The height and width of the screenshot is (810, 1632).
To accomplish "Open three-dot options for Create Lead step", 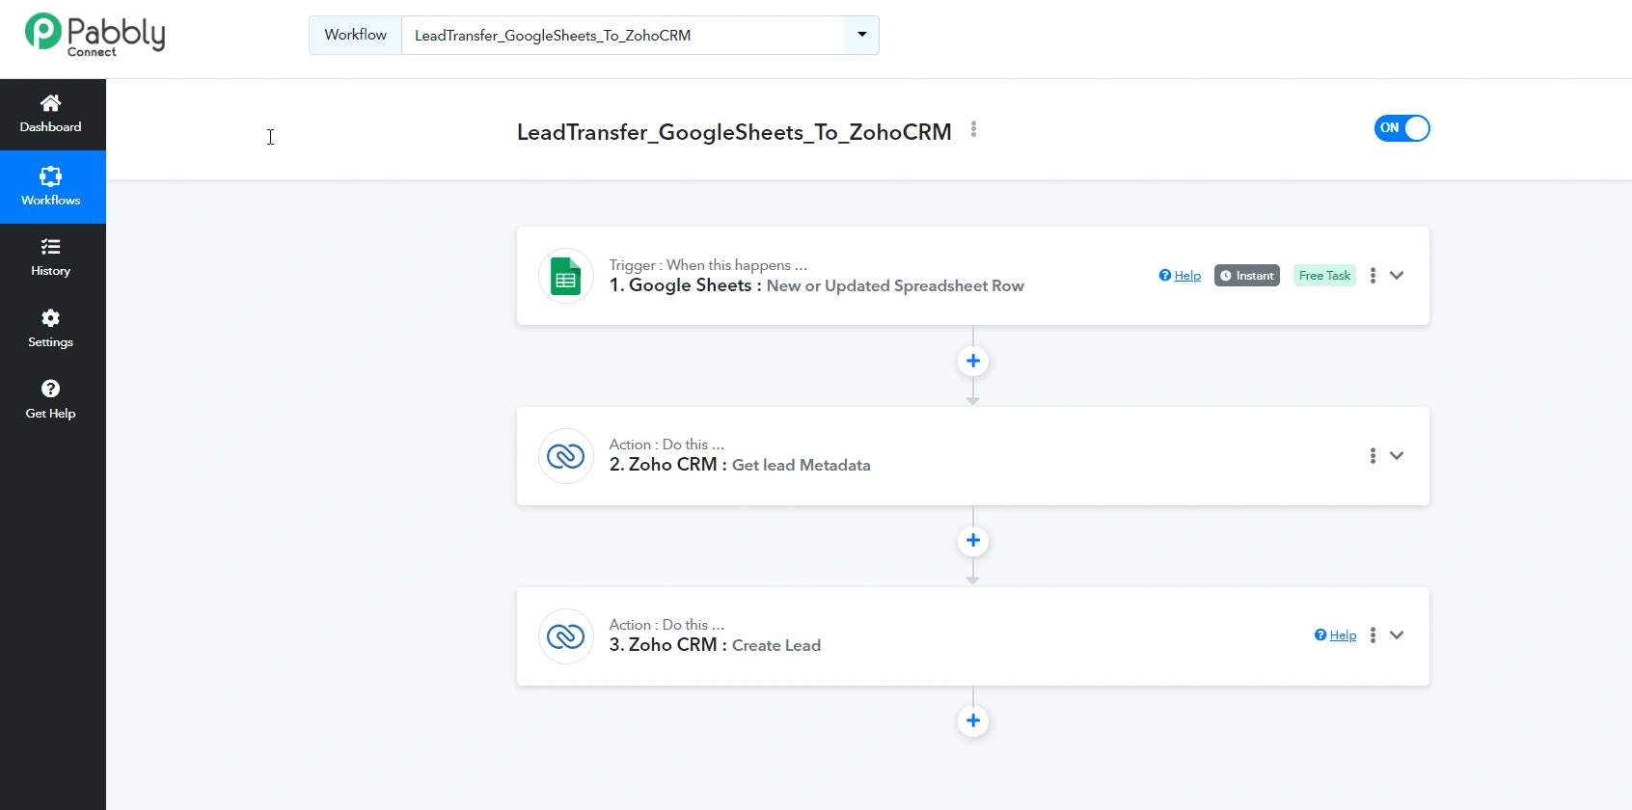I will [1373, 635].
